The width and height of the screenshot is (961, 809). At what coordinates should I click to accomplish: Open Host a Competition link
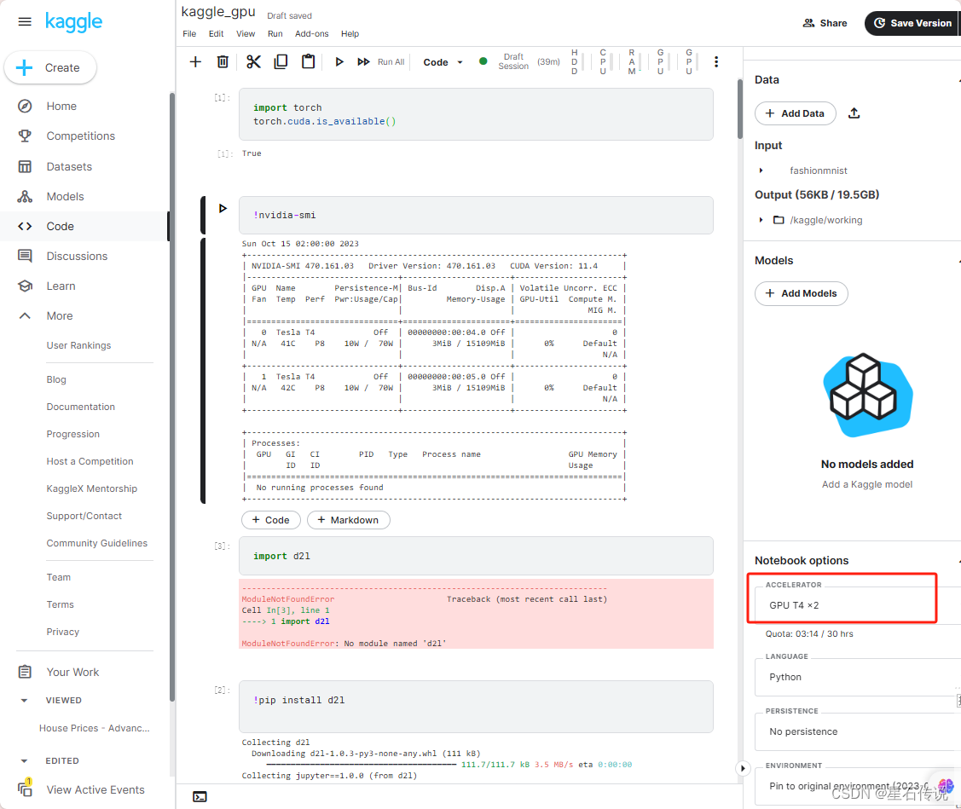click(x=90, y=461)
